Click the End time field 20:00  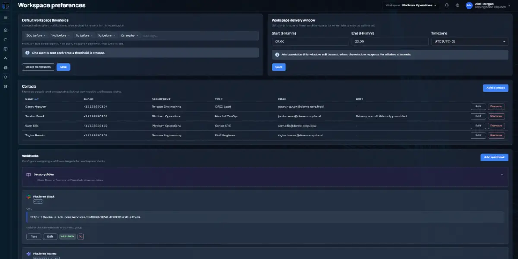[390, 41]
